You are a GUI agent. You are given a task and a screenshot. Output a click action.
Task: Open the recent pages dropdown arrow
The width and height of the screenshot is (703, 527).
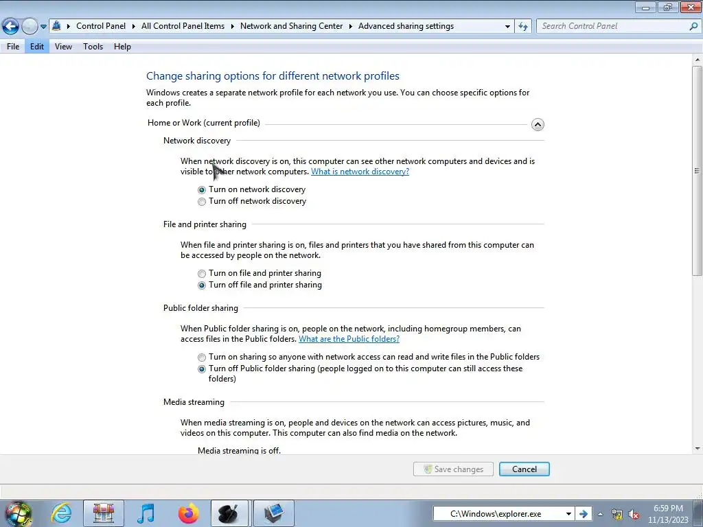43,27
